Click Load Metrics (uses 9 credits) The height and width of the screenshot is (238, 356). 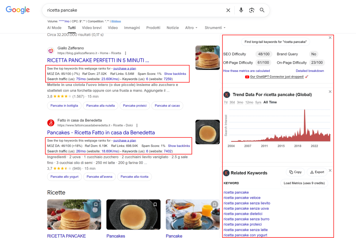[x=304, y=183]
